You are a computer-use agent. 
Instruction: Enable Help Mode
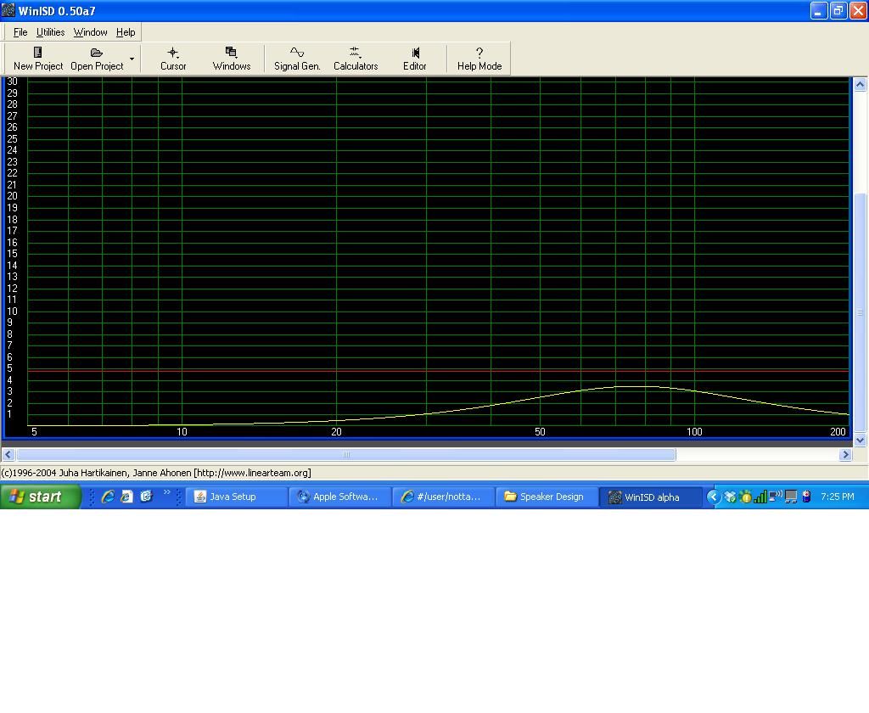(479, 59)
